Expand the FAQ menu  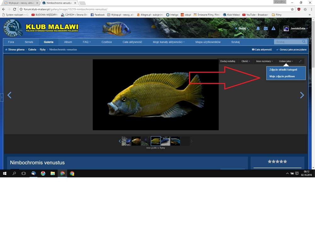87,42
